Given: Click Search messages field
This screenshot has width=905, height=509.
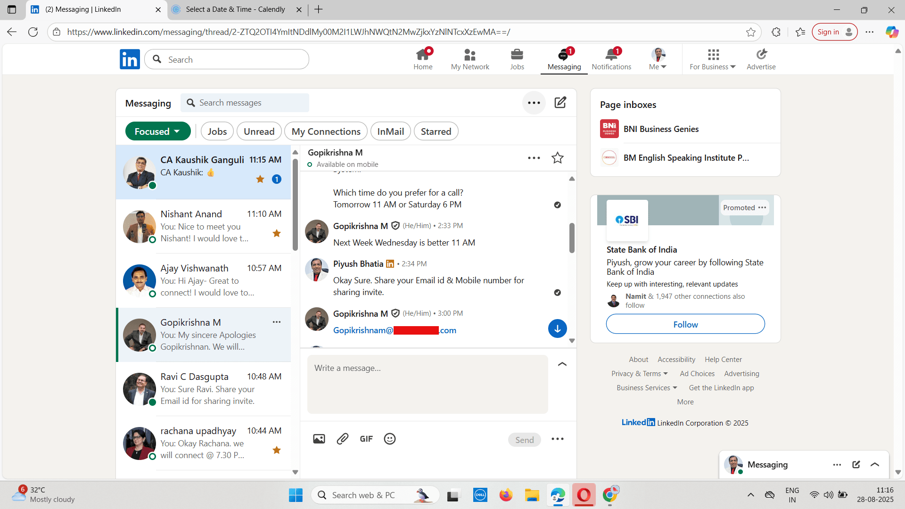Looking at the screenshot, I should pos(245,103).
